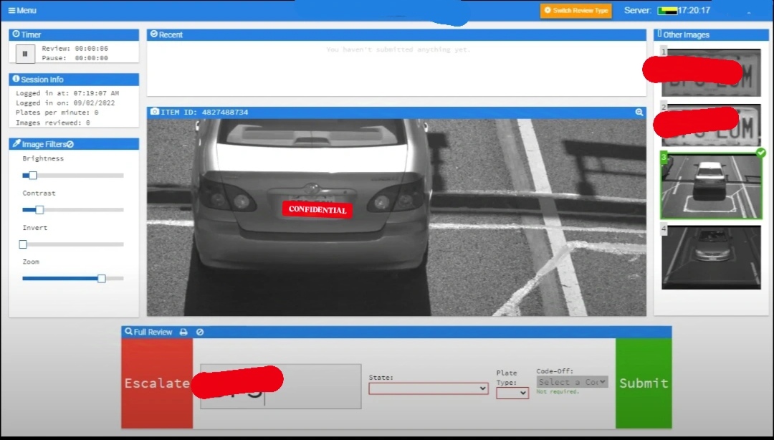Viewport: 774px width, 440px height.
Task: Select thumbnail 4 front vehicle image
Action: pos(711,257)
